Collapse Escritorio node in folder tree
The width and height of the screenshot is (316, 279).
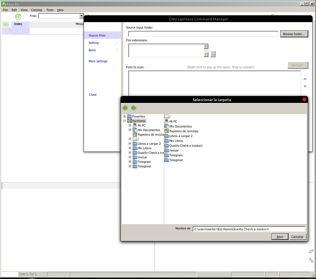coord(124,121)
